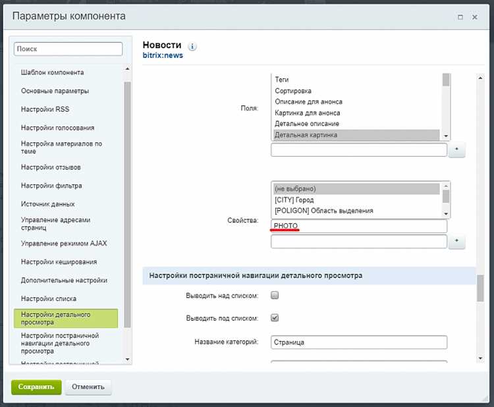Click the sidebar scroll down arrow

click(127, 359)
